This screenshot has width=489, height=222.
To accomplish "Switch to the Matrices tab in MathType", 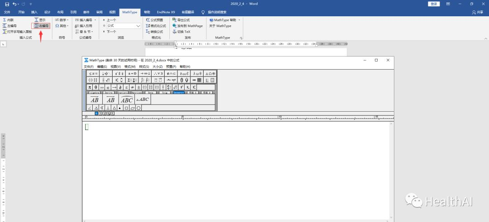I will 137,93.
